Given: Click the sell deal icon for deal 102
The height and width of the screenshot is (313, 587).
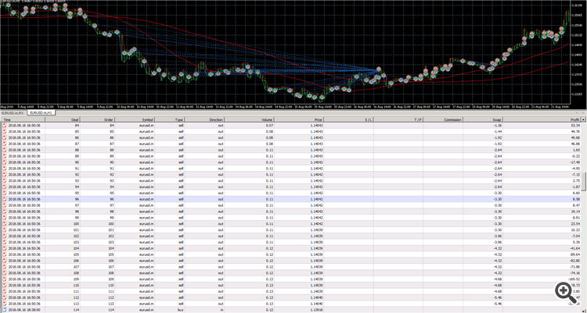Looking at the screenshot, I should tap(5, 236).
